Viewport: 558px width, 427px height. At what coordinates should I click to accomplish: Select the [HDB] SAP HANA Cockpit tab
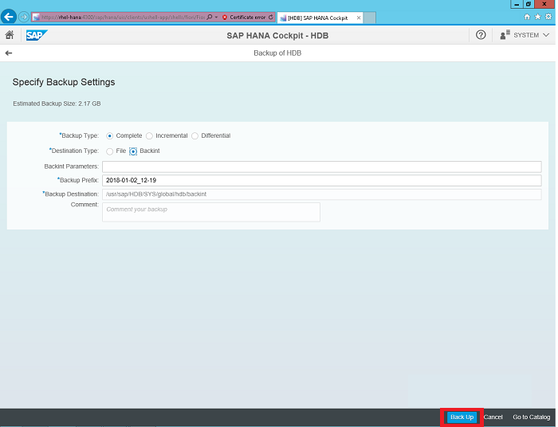pos(317,18)
